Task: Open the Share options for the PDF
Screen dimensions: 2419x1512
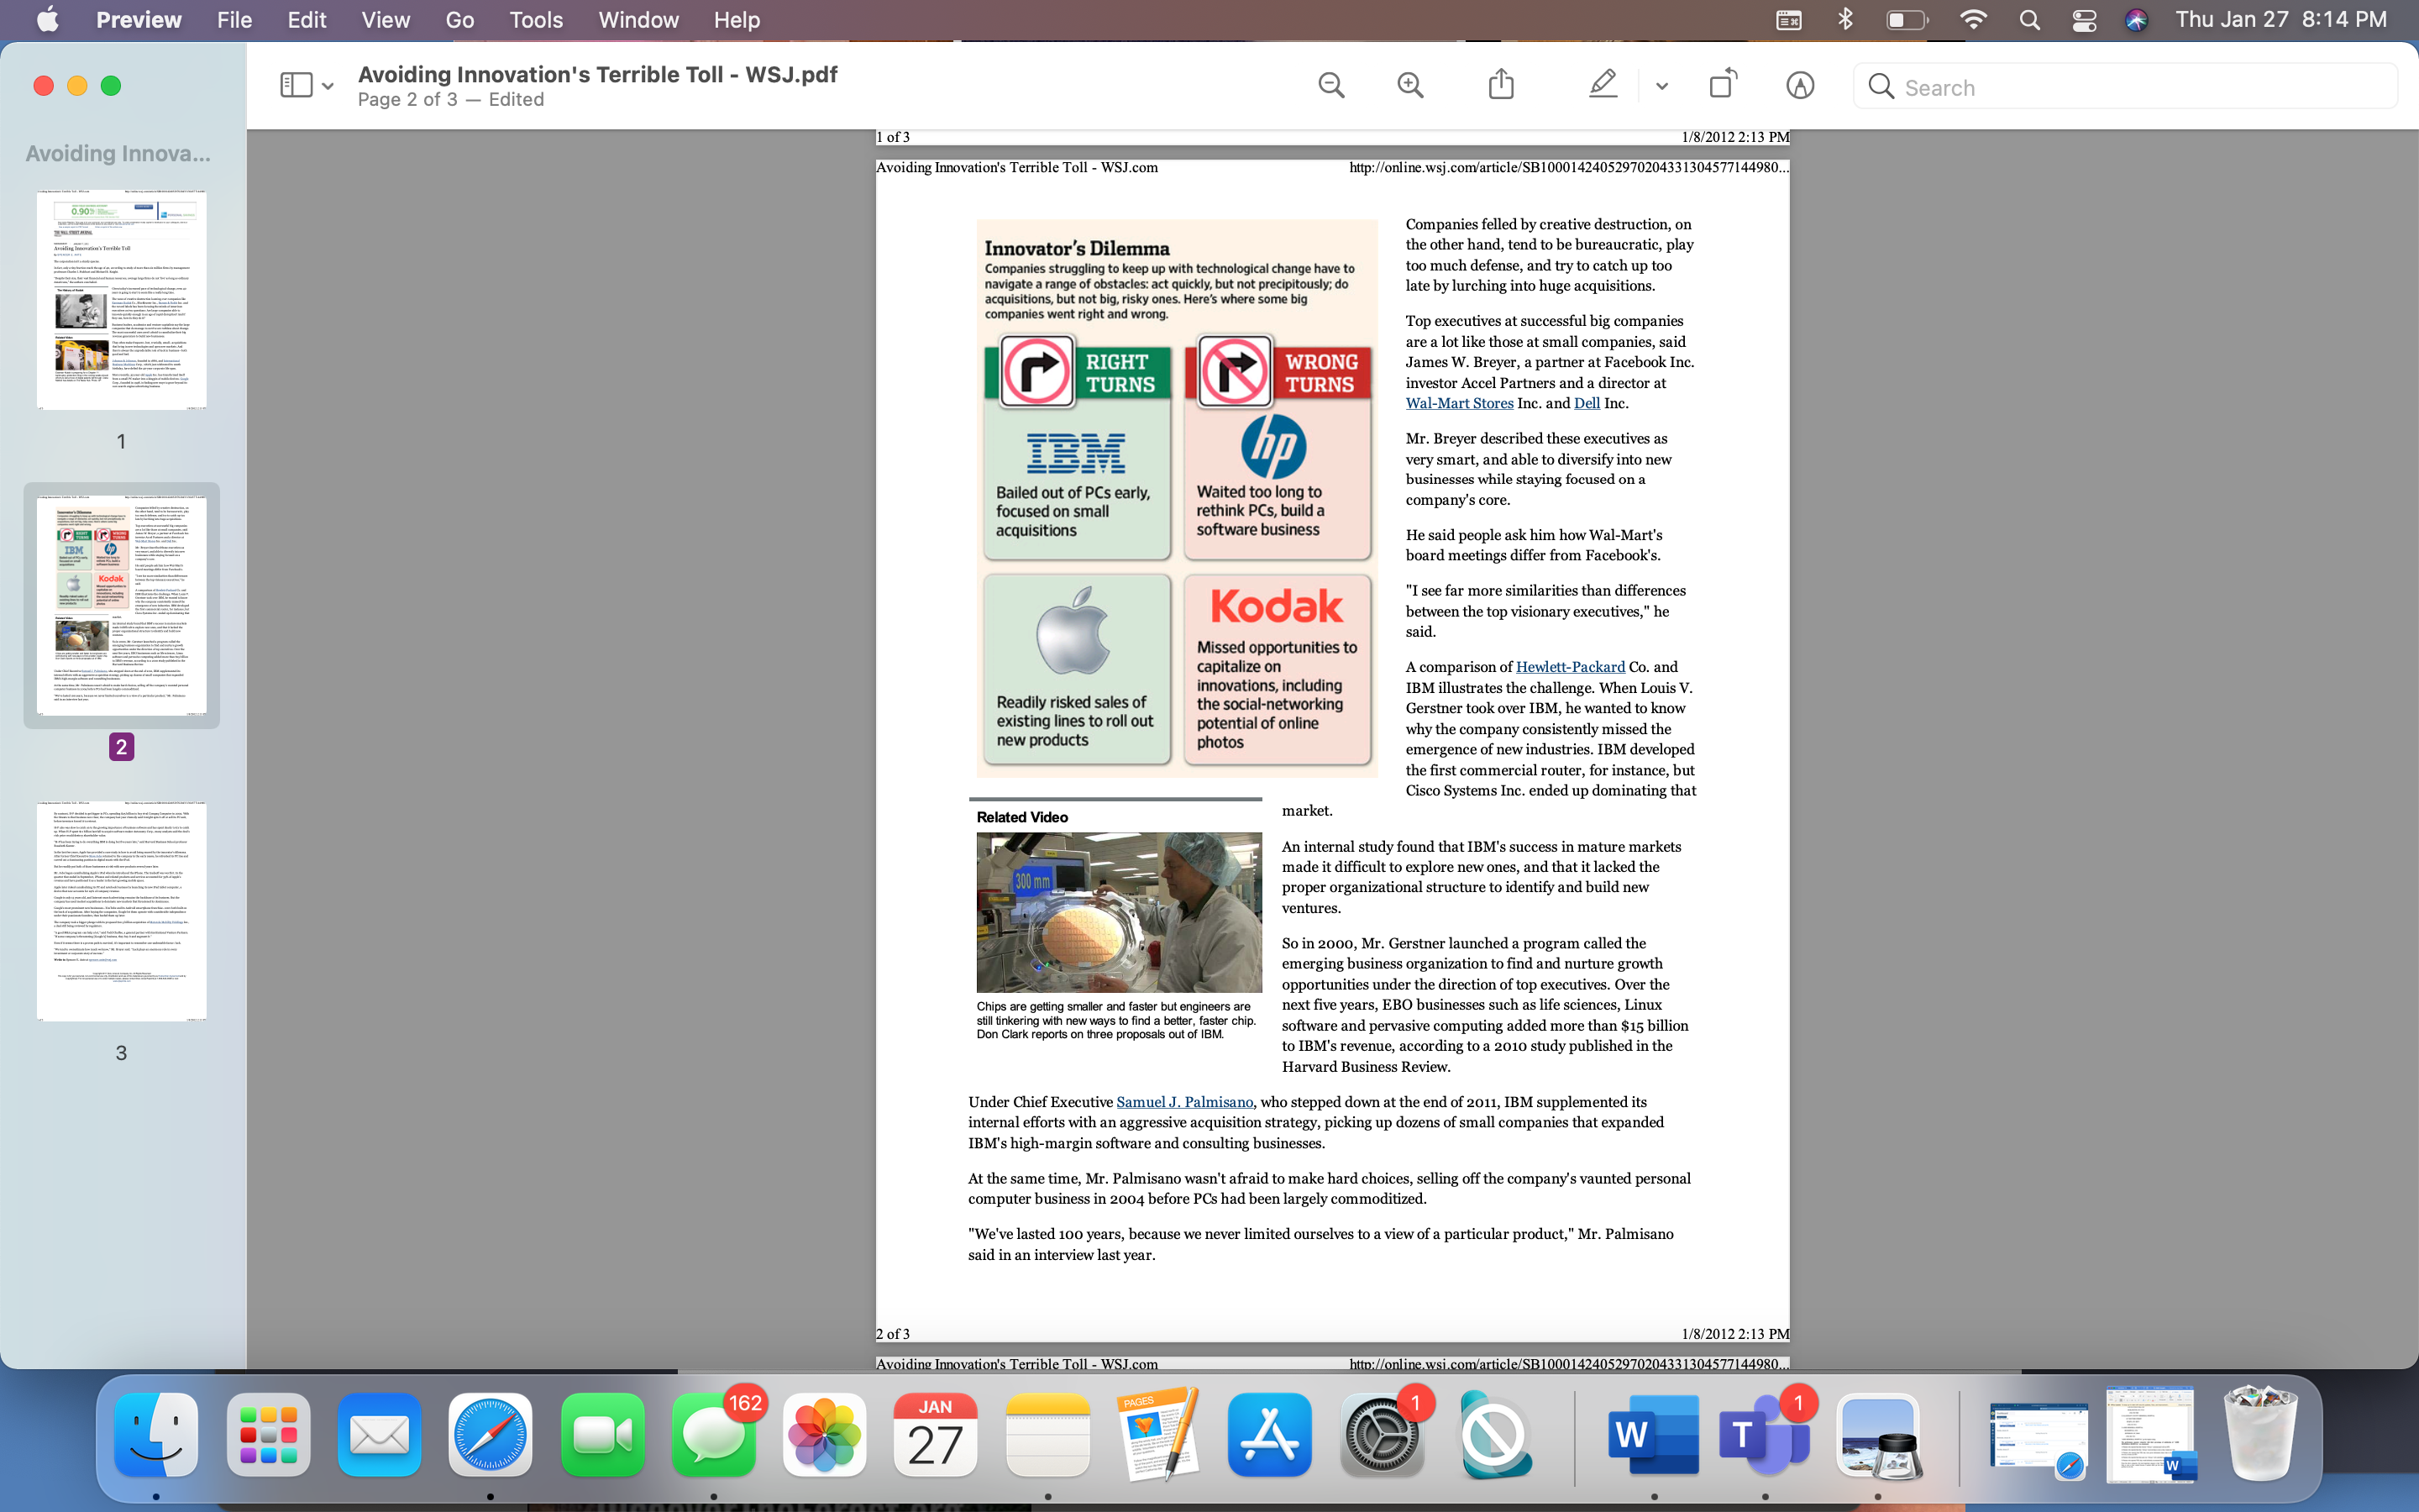Action: point(1500,85)
